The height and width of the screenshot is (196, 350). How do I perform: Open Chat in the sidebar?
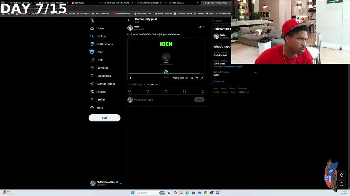96,52
